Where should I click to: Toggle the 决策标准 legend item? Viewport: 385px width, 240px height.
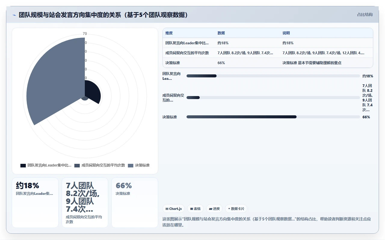click(x=139, y=165)
